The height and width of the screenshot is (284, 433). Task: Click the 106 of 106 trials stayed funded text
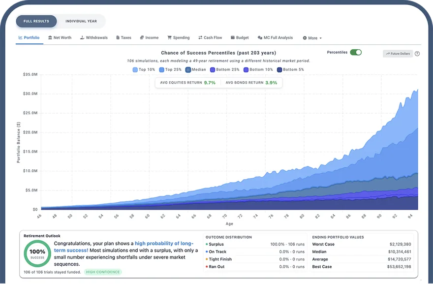[52, 272]
